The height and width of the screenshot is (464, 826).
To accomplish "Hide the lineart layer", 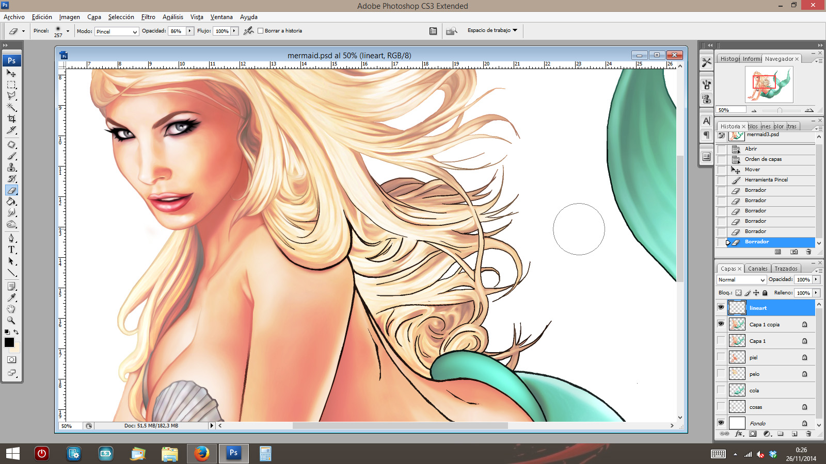I will coord(721,307).
